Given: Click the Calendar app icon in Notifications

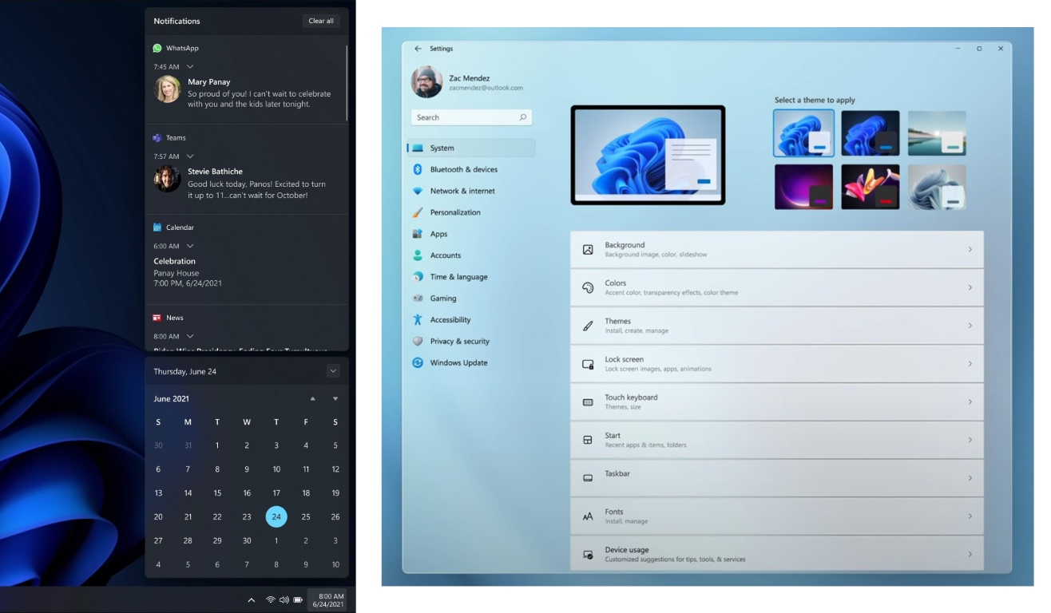Looking at the screenshot, I should tap(157, 227).
